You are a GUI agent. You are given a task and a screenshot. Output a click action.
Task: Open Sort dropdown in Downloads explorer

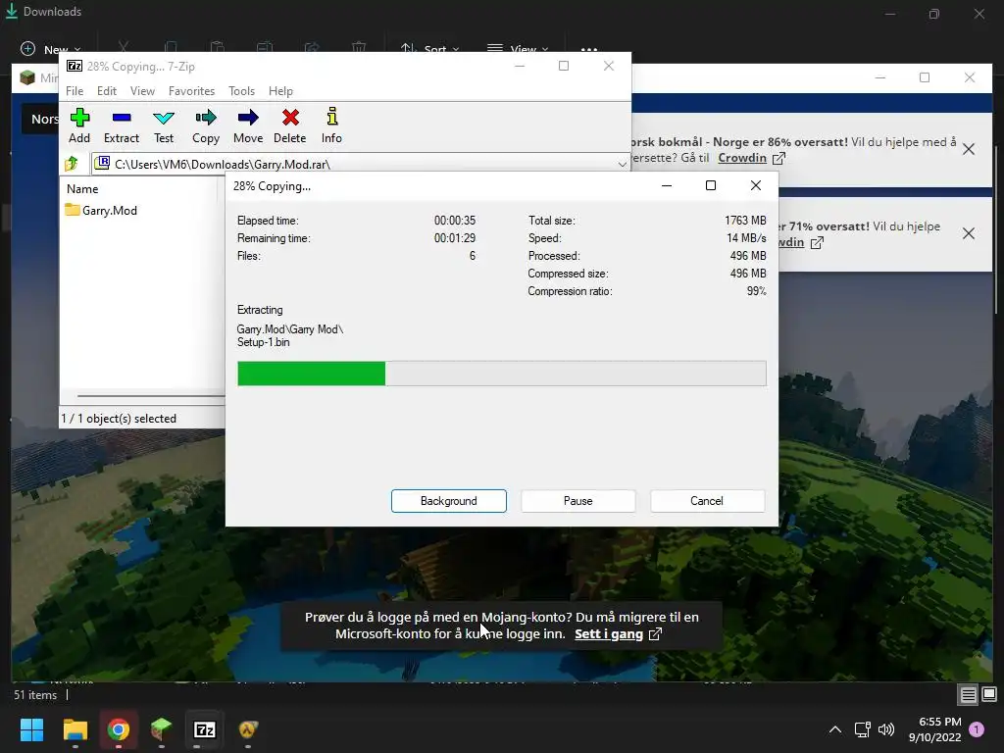tap(429, 49)
